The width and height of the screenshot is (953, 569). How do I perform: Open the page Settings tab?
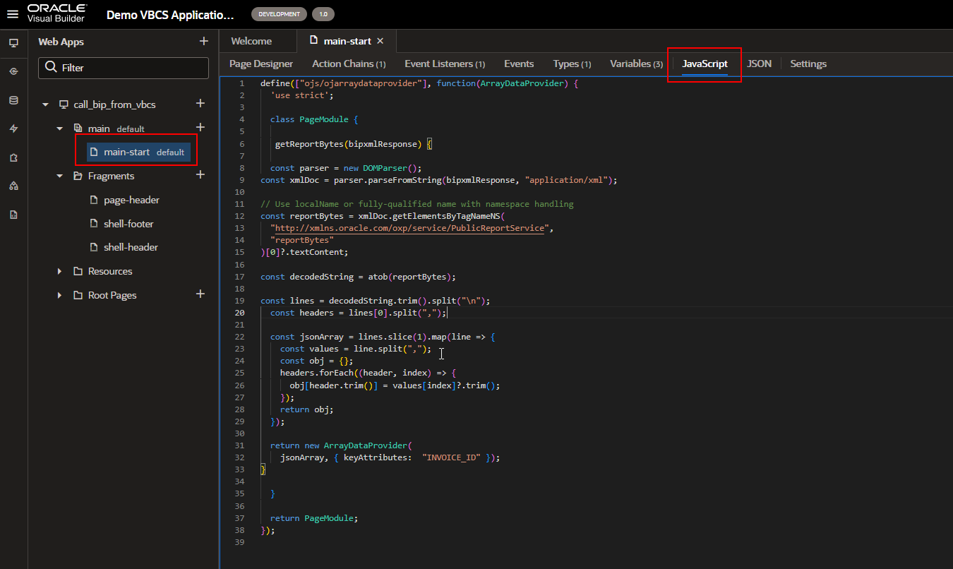(808, 64)
